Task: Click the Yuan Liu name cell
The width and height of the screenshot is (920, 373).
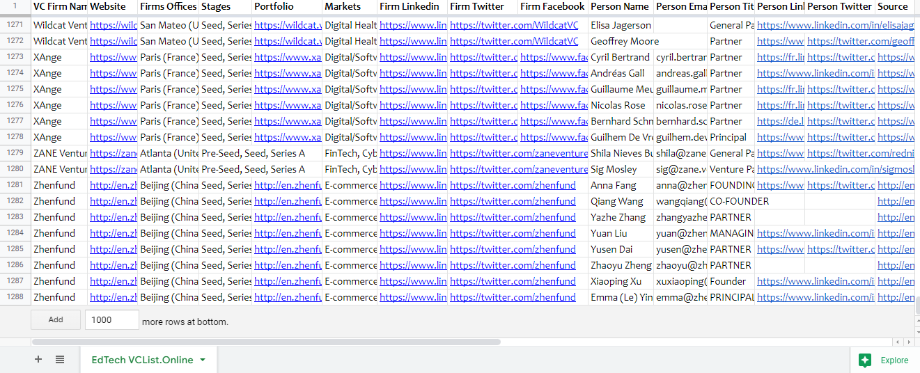Action: click(x=621, y=233)
